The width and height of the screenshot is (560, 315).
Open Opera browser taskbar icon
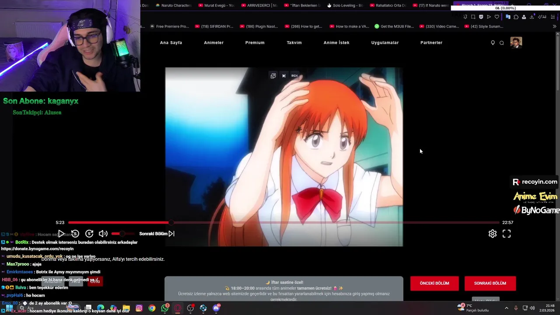[x=178, y=308]
